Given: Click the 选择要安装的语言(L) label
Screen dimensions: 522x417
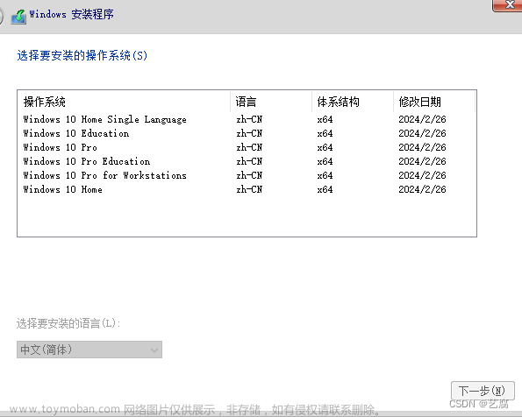Looking at the screenshot, I should 68,323.
